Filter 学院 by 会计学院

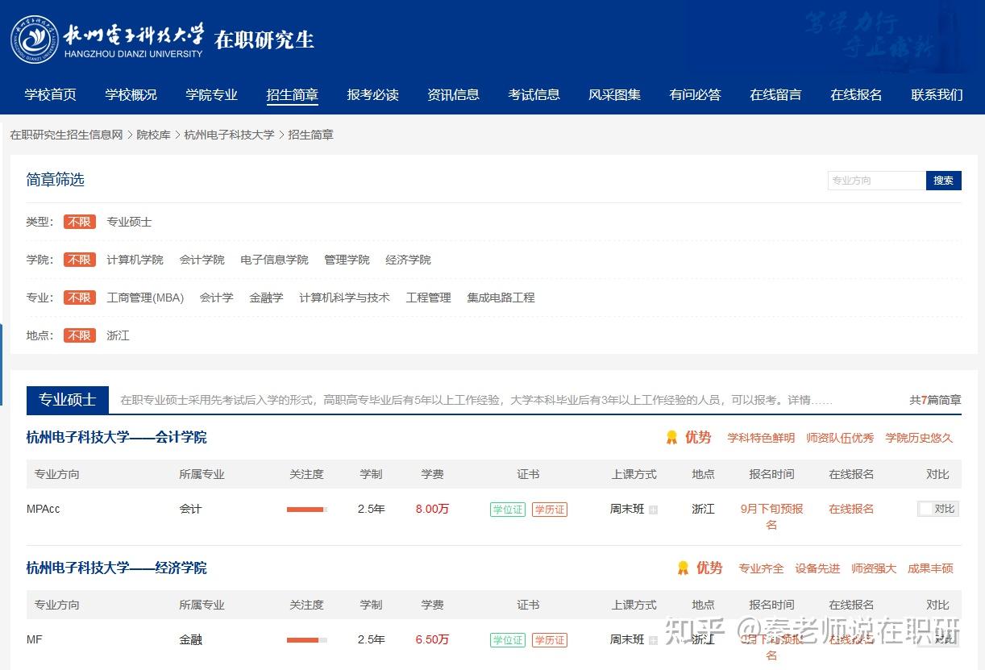coord(202,260)
